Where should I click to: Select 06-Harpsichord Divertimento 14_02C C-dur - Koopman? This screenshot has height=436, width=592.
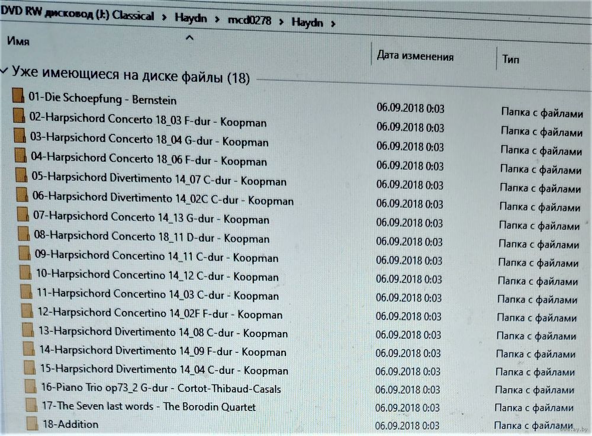click(x=163, y=198)
